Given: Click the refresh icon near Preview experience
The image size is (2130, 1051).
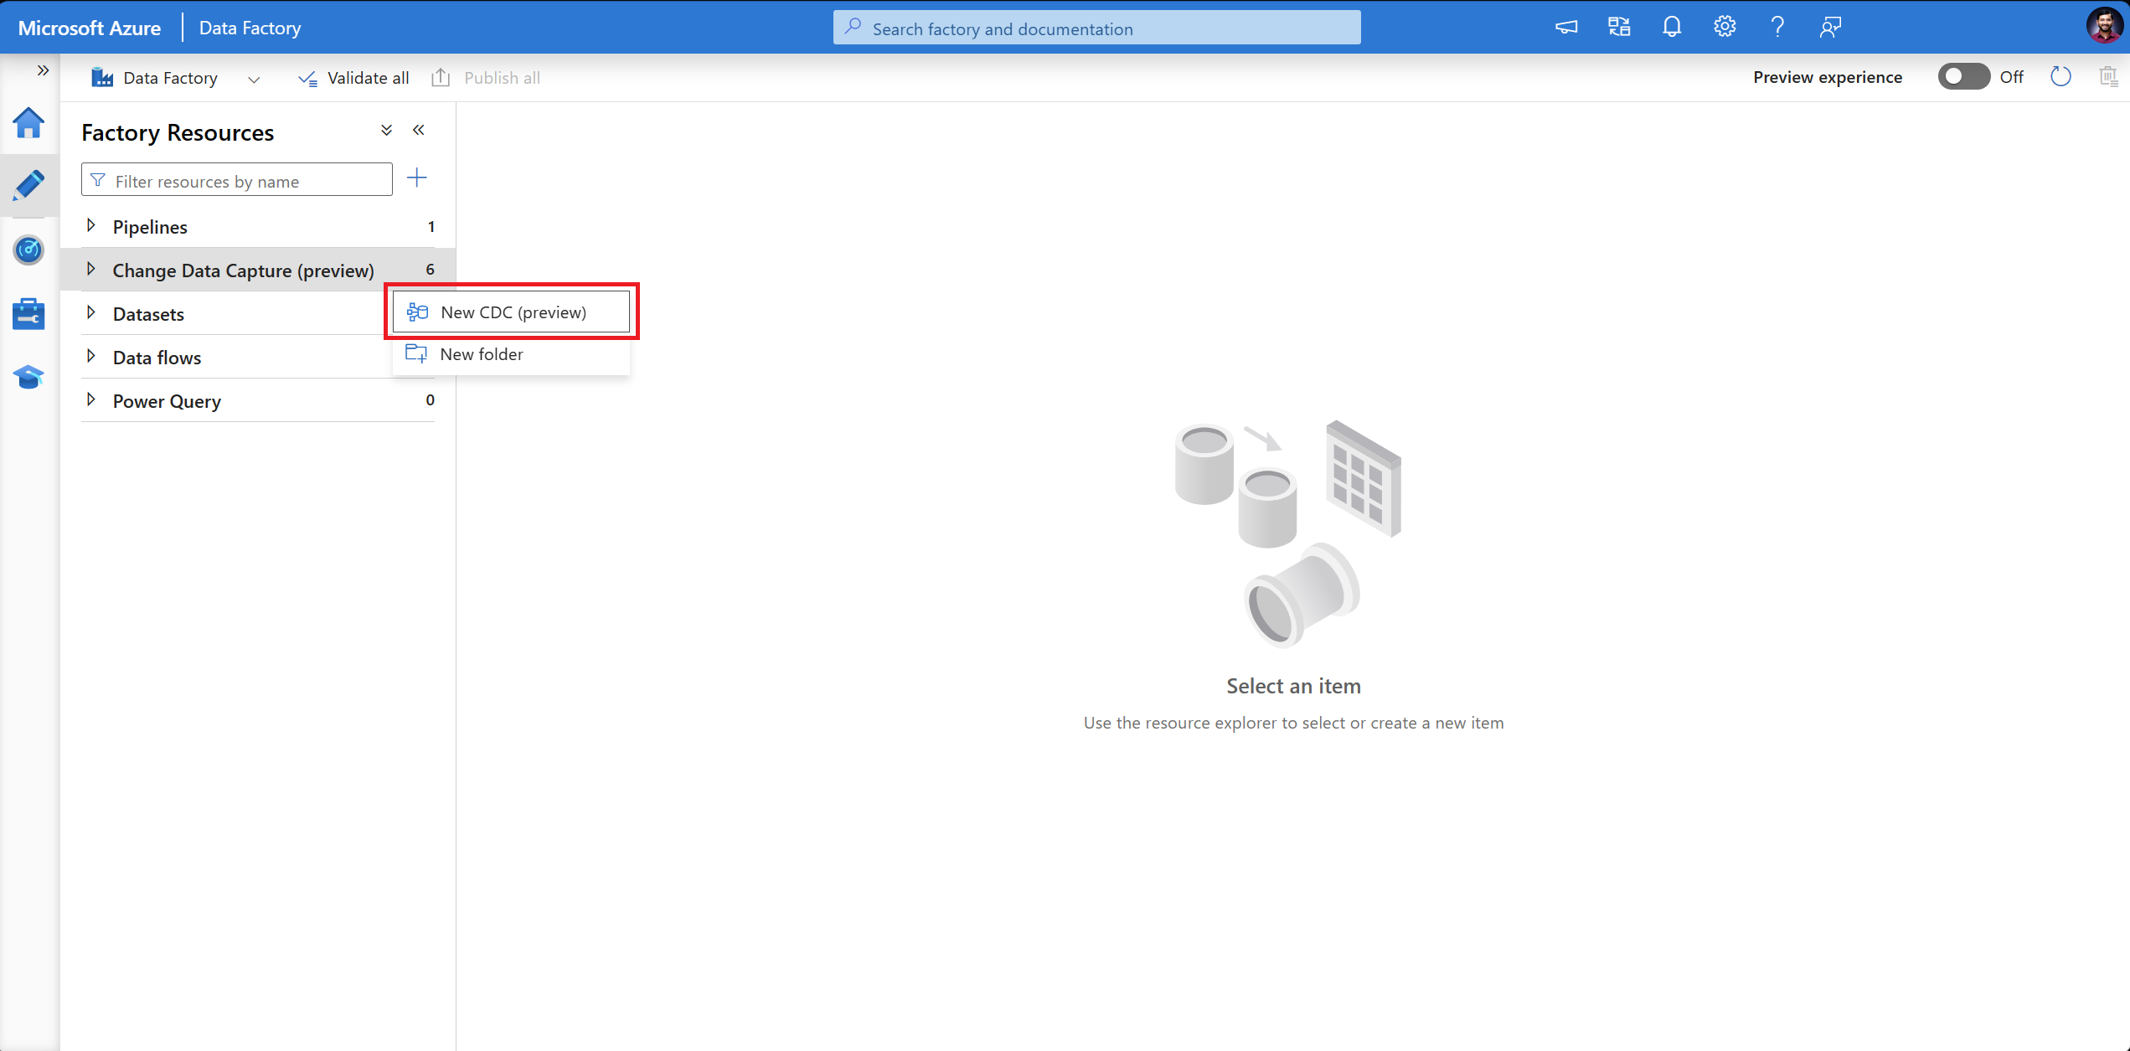Looking at the screenshot, I should 2060,77.
